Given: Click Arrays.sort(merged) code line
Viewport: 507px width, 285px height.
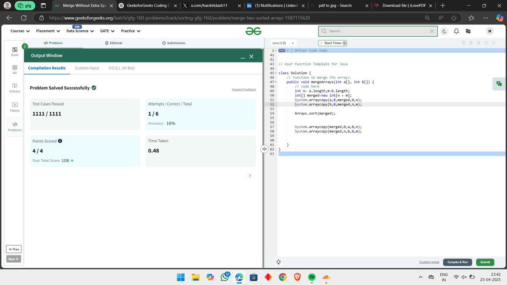Looking at the screenshot, I should click(x=315, y=114).
